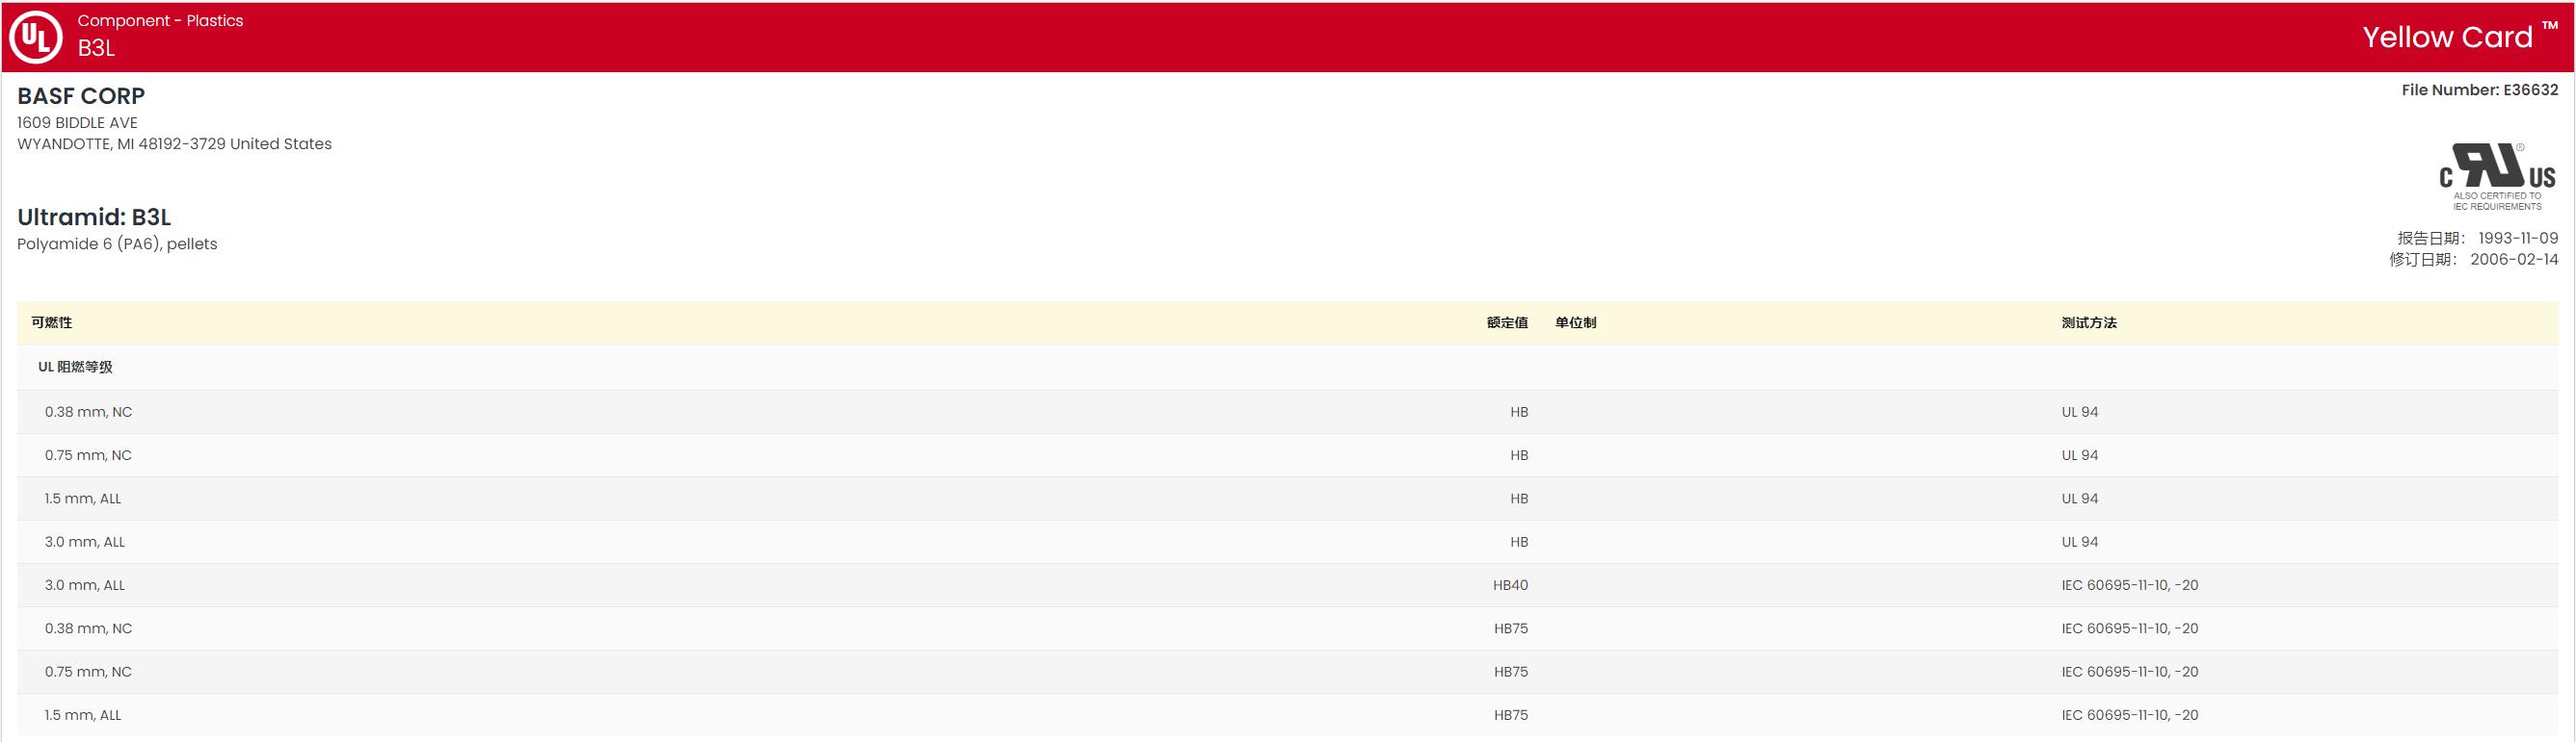2576x742 pixels.
Task: Click "0.38 mm, NC" in the HB75 row
Action: [88, 628]
